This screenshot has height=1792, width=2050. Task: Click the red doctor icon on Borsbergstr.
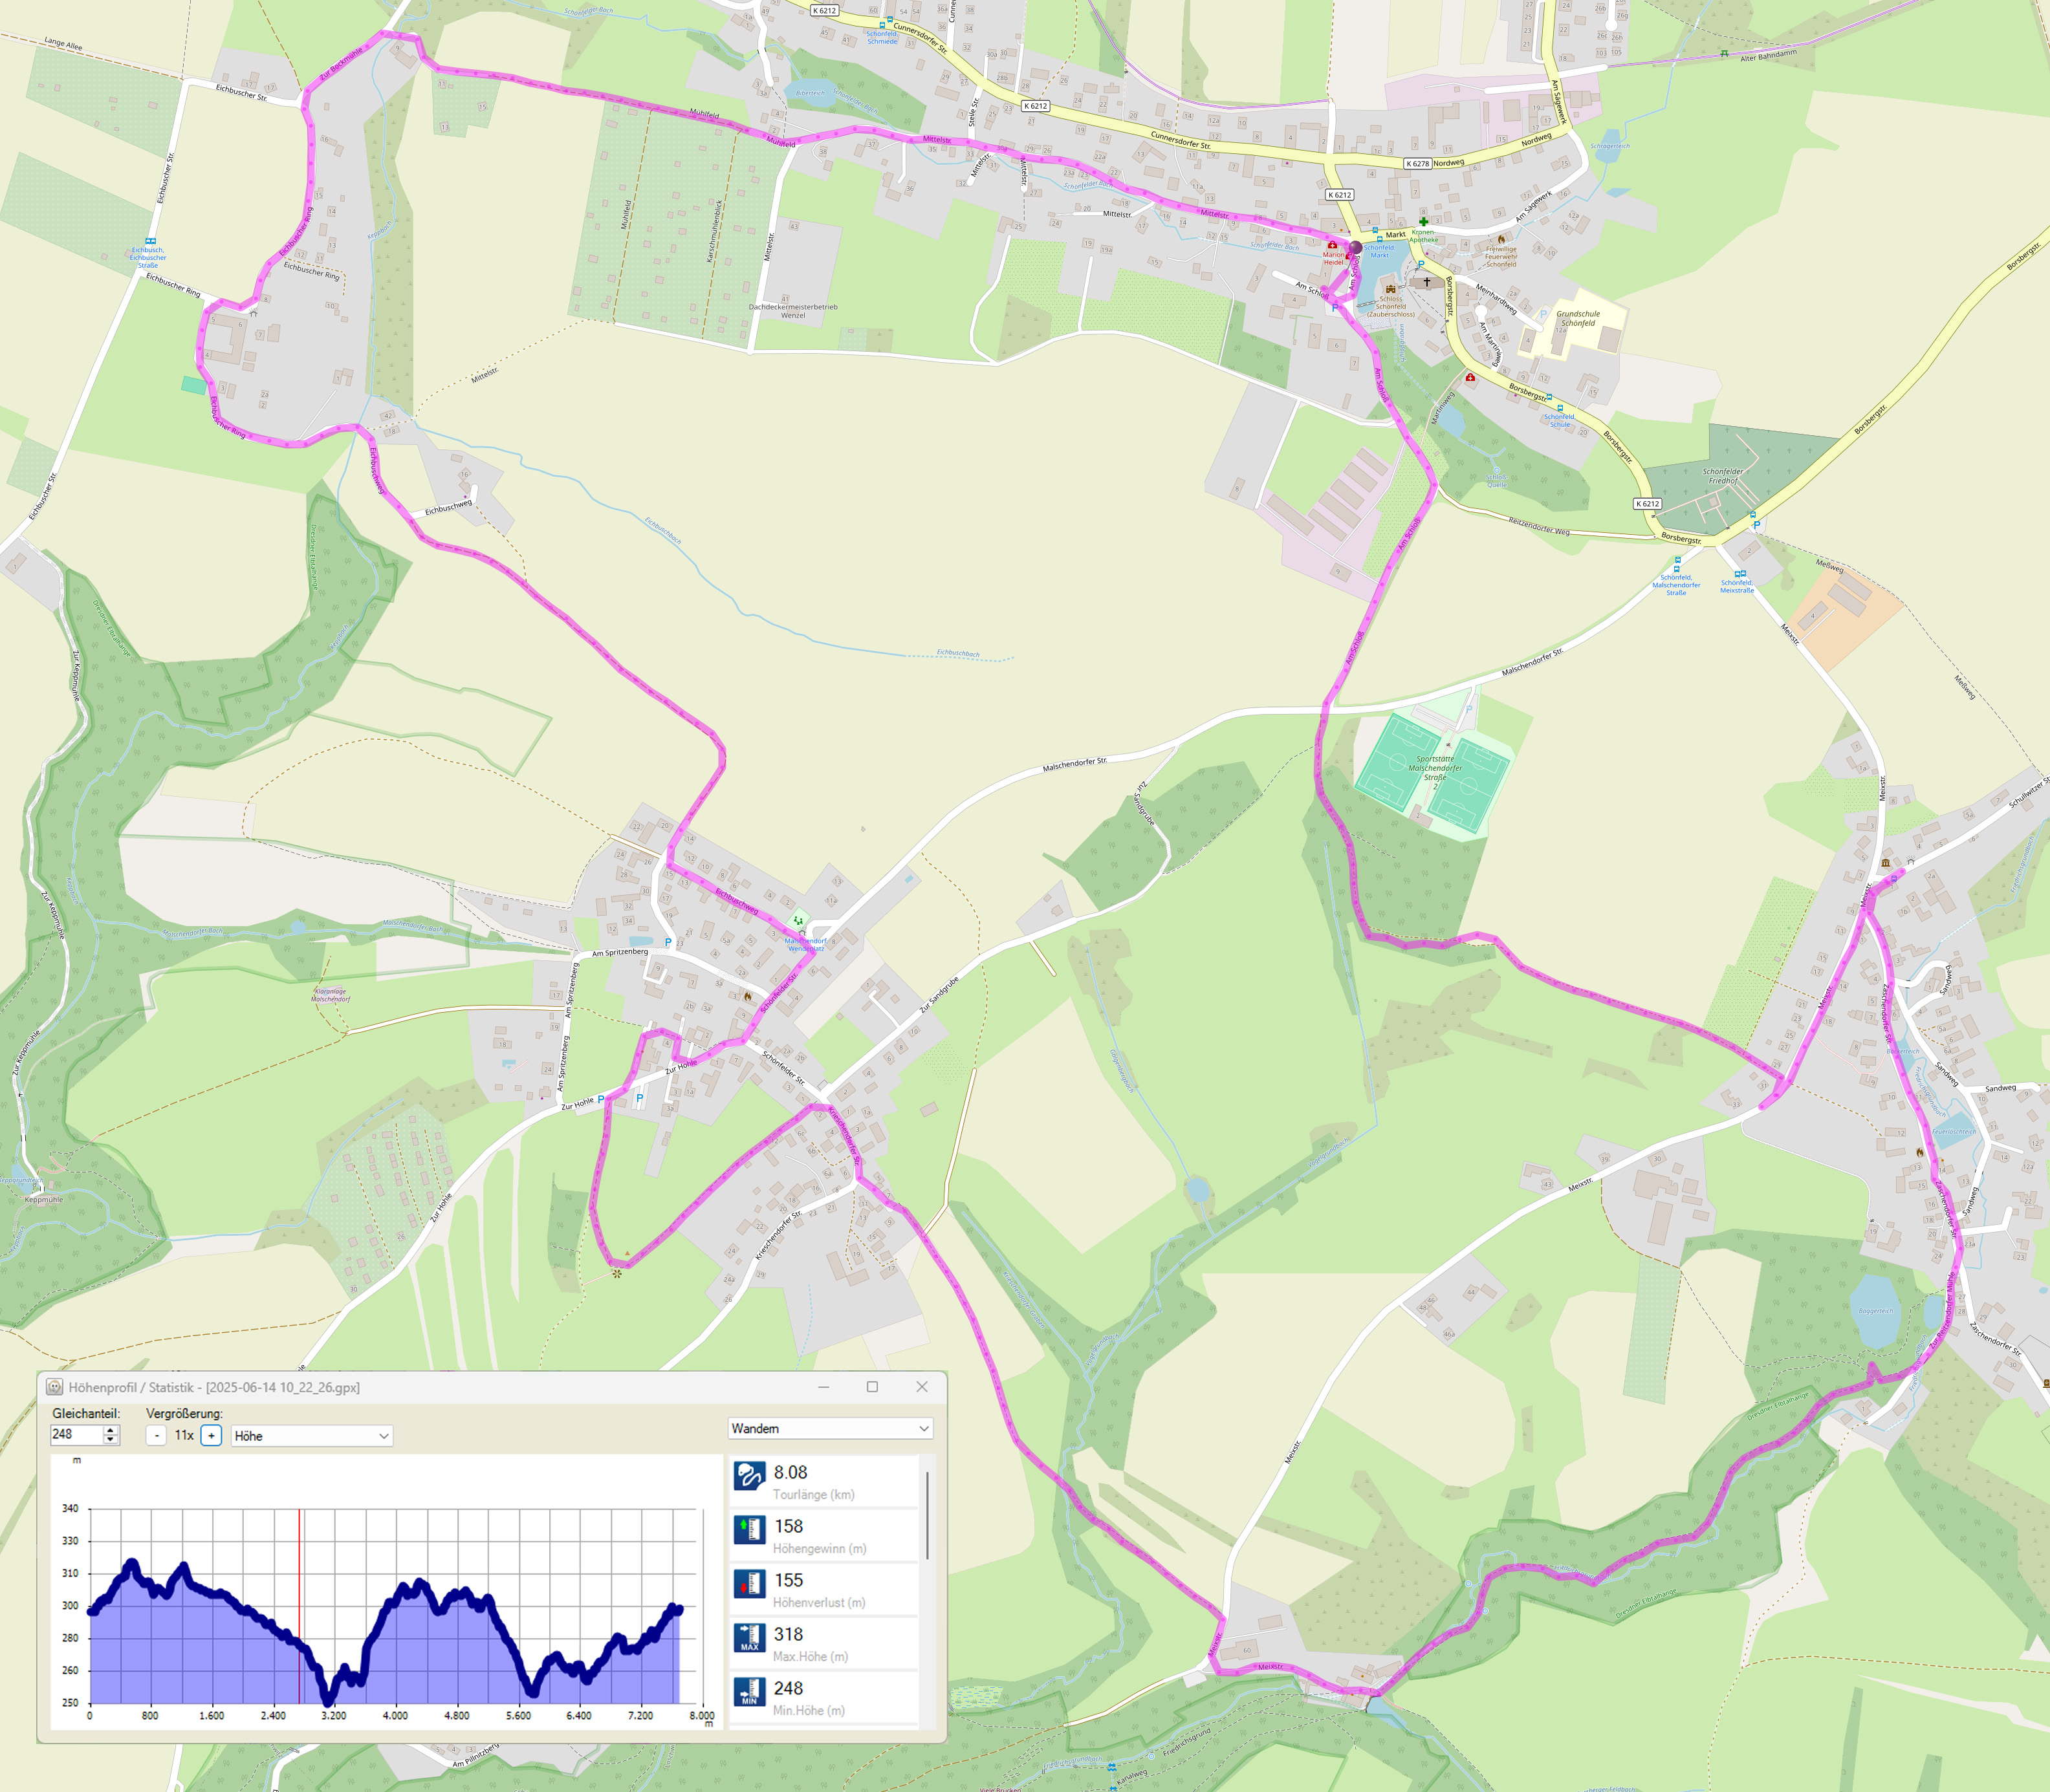[x=1470, y=377]
